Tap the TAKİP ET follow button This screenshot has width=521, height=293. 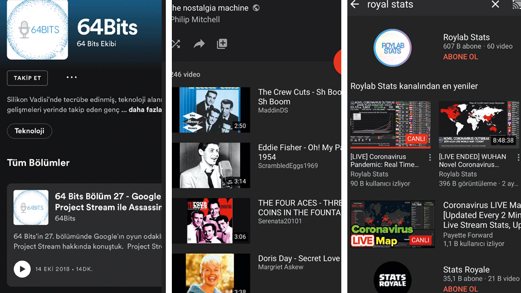pyautogui.click(x=27, y=78)
